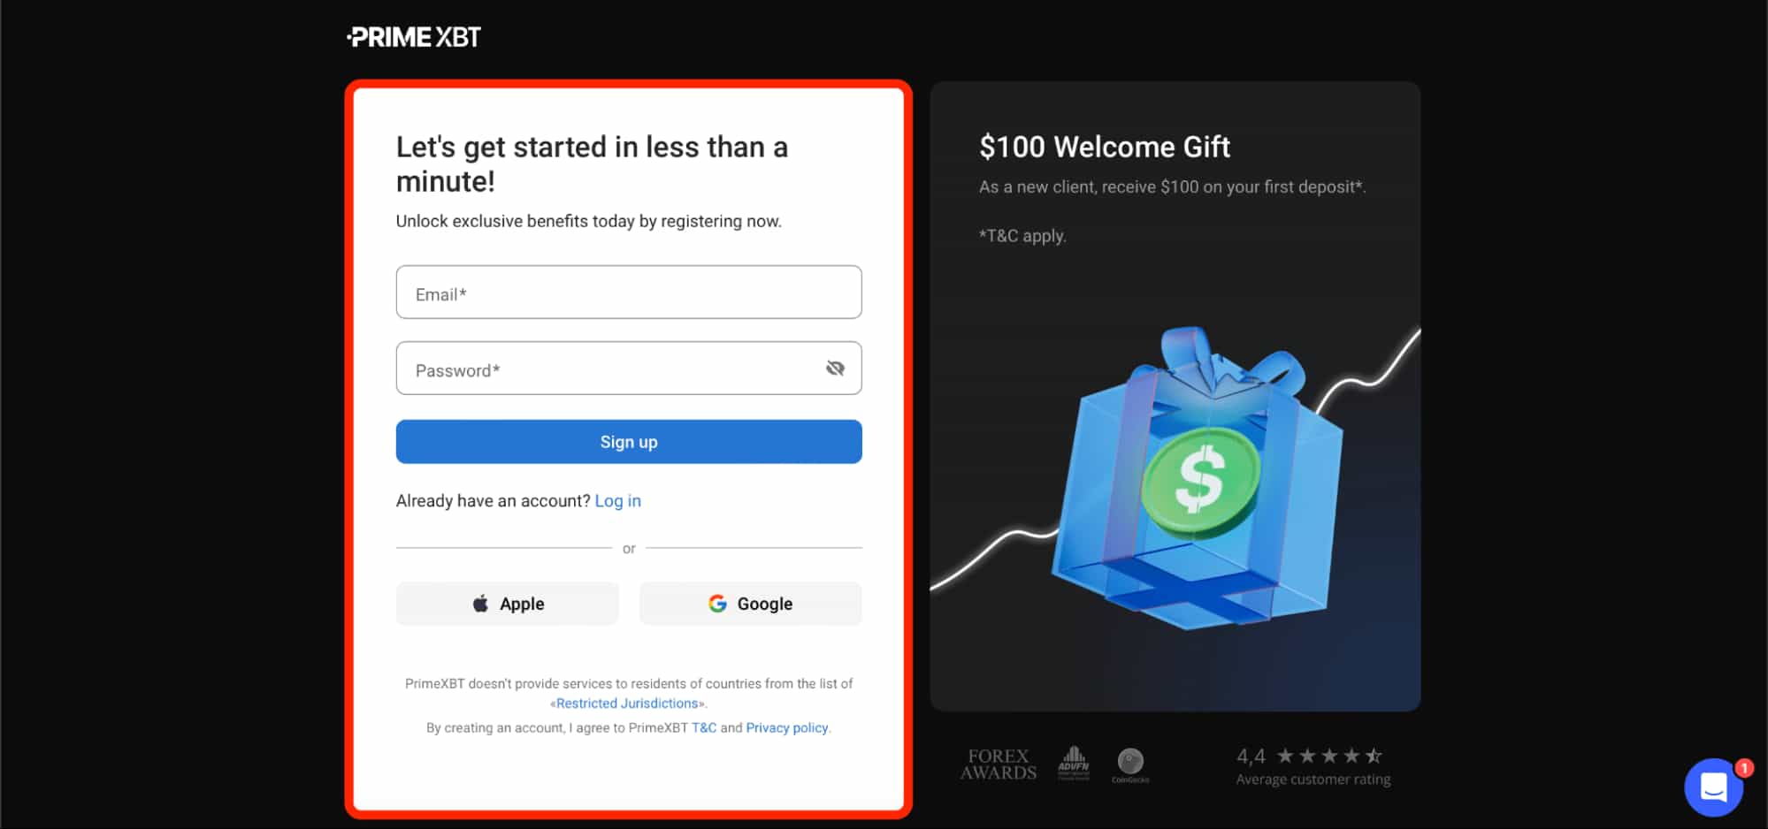
Task: Click the chat notification badge
Action: coord(1743,768)
